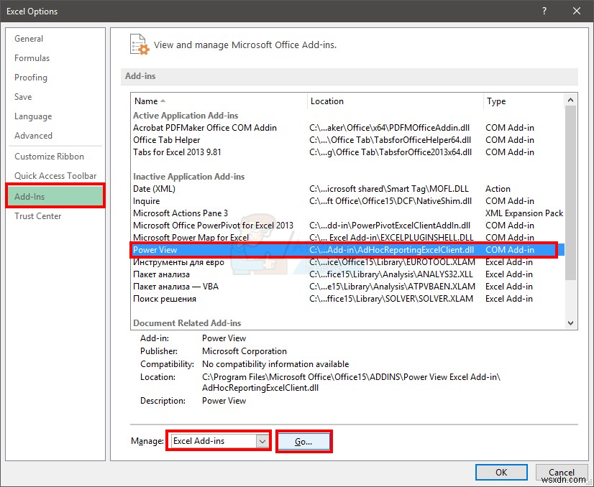The width and height of the screenshot is (594, 487).
Task: Click the scroll down arrow of add-ins list
Action: point(570,323)
